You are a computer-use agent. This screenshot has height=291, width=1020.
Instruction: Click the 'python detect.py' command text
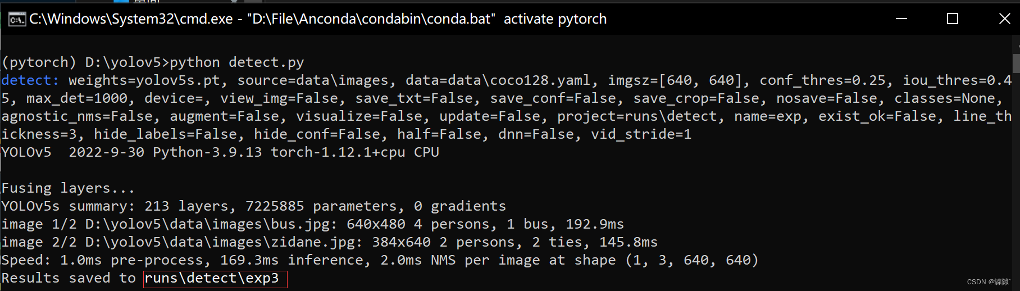pos(237,62)
